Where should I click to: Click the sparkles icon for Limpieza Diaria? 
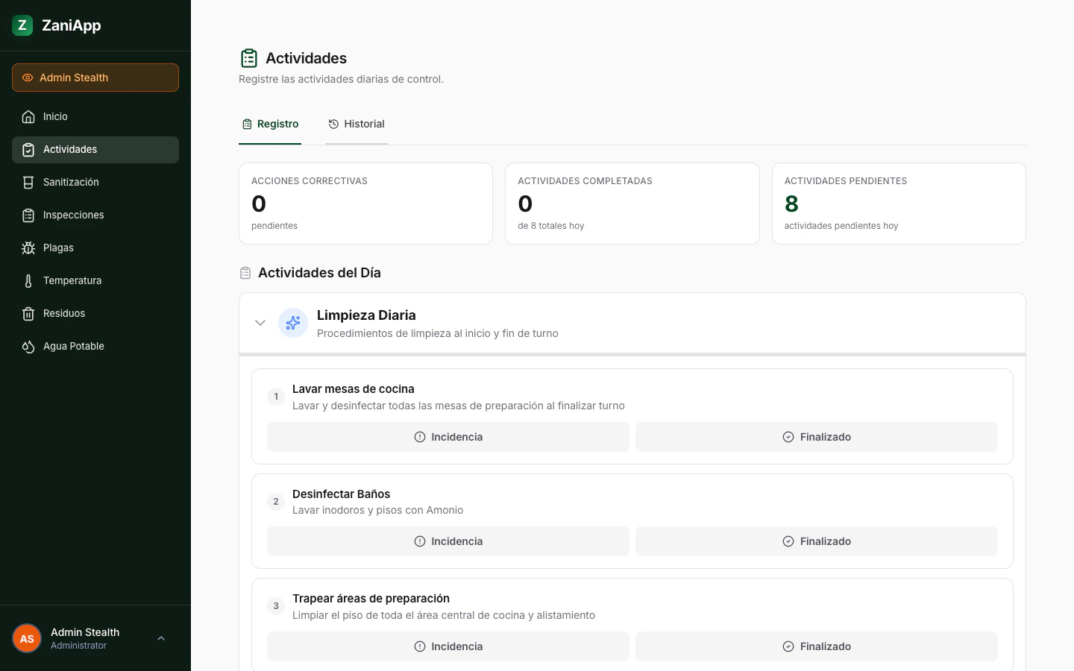[293, 323]
